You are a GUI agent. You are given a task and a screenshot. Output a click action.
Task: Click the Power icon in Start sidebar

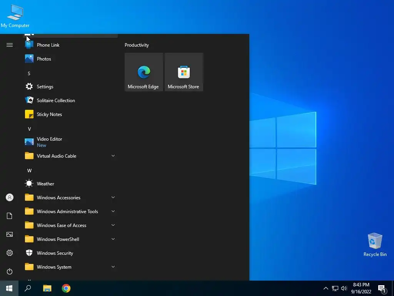click(10, 271)
